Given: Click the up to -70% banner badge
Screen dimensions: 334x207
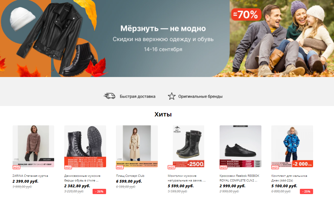Looking at the screenshot, I should (x=246, y=14).
